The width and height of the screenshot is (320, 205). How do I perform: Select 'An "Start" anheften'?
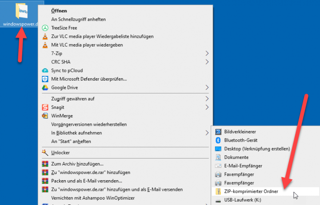click(125, 142)
